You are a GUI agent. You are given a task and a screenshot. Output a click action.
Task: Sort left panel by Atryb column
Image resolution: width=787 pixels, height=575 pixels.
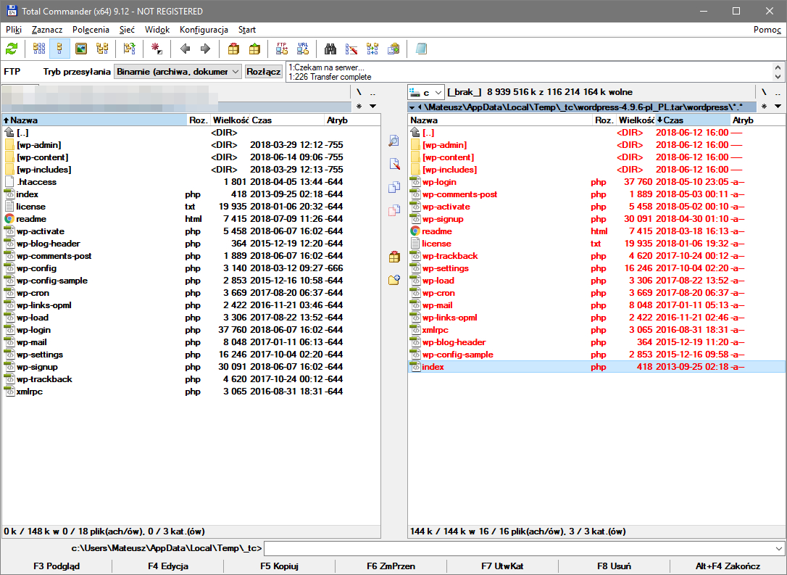(x=352, y=120)
